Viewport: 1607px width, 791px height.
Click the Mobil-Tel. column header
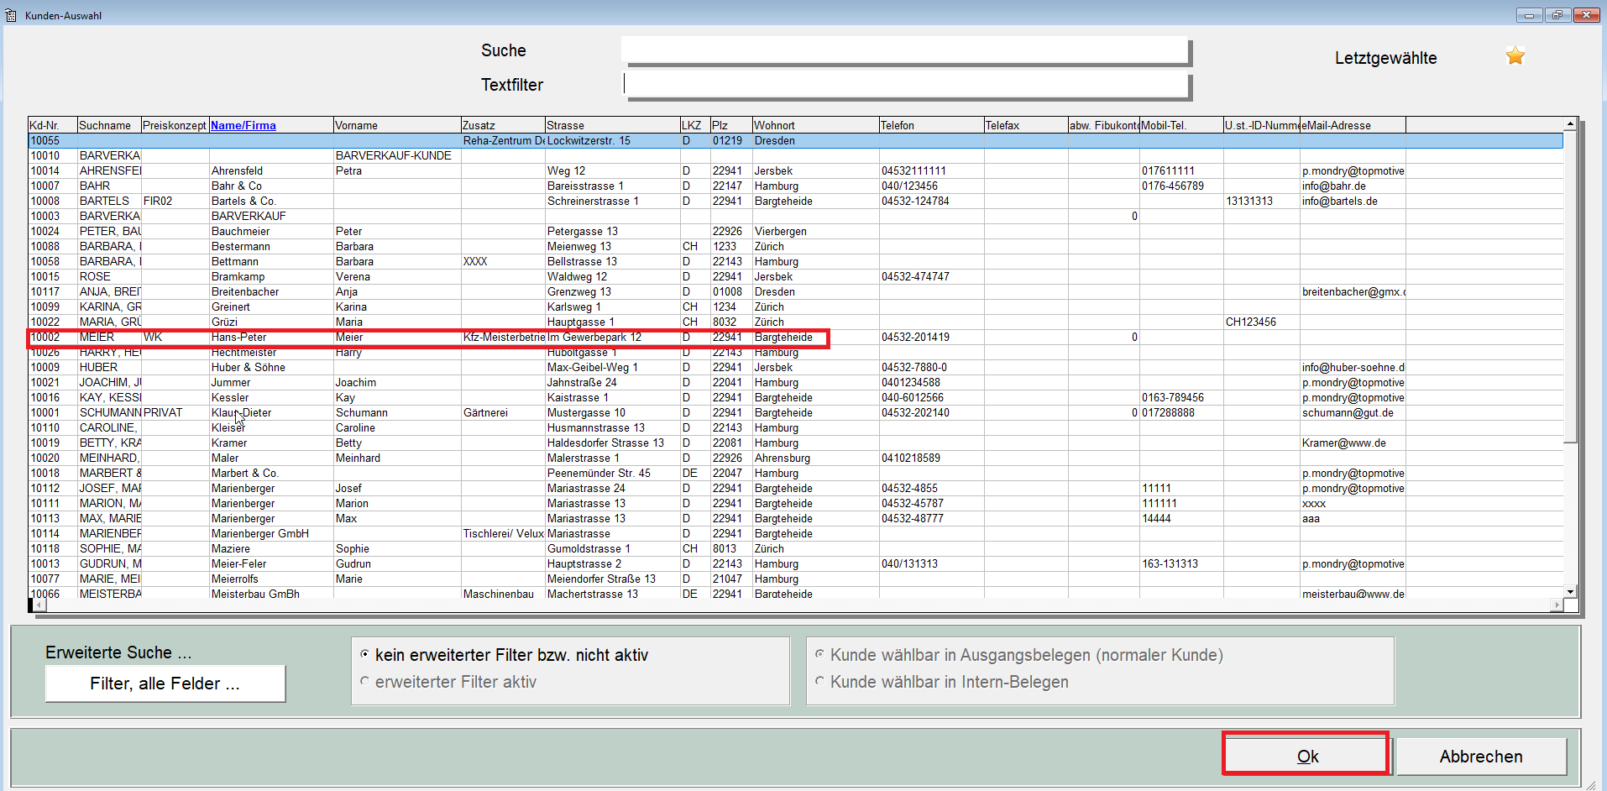tap(1181, 125)
